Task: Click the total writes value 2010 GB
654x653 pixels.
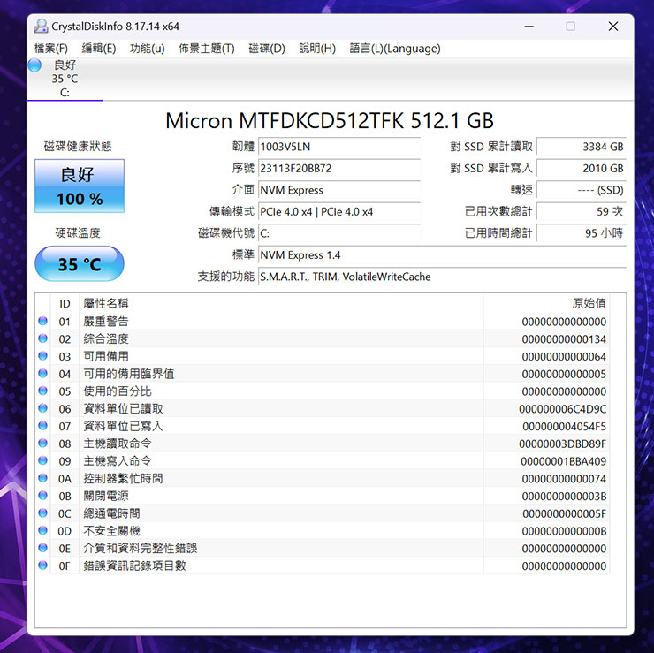Action: [582, 169]
